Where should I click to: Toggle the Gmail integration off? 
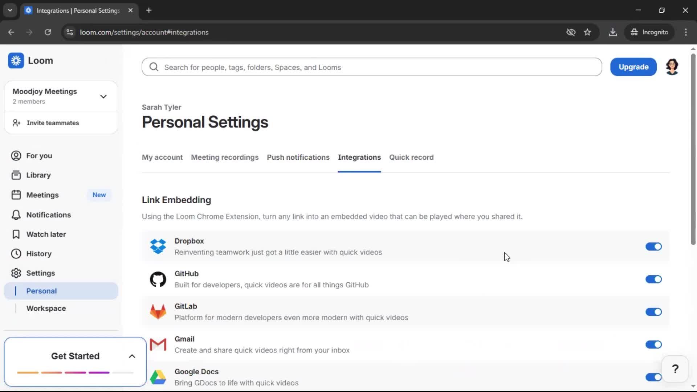pos(653,344)
